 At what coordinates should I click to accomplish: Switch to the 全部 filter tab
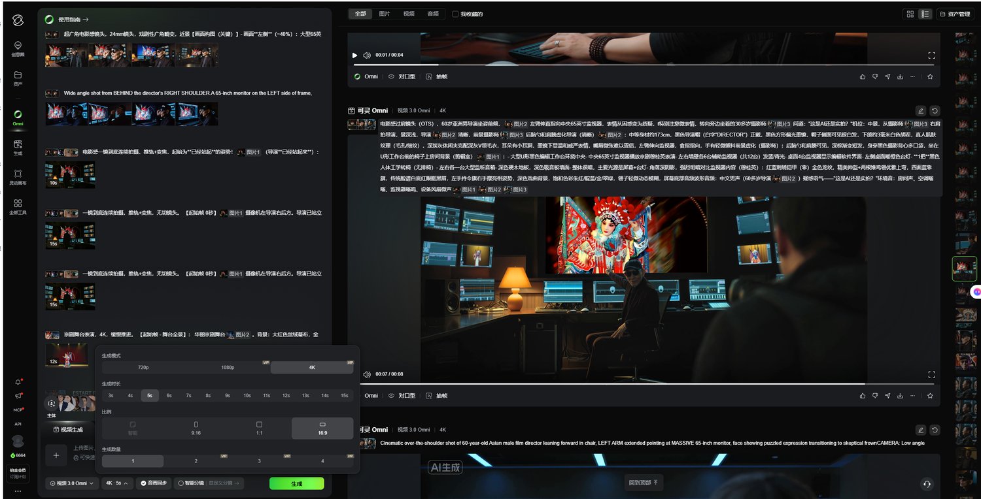(x=360, y=14)
